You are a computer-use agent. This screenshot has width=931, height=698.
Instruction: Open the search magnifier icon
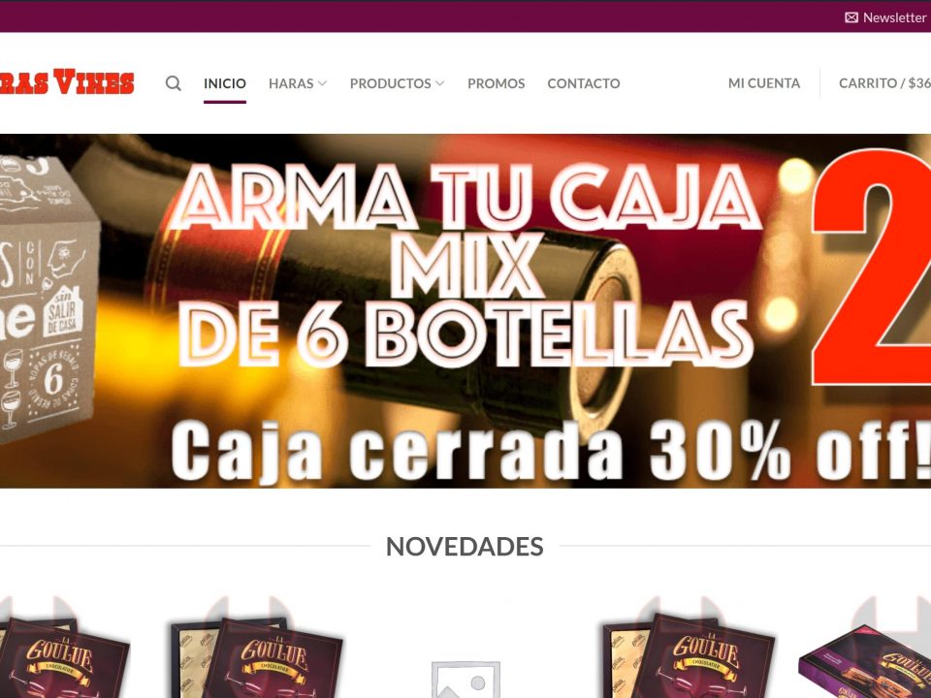point(173,83)
